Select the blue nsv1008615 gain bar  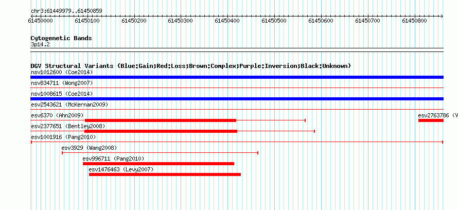[237, 99]
